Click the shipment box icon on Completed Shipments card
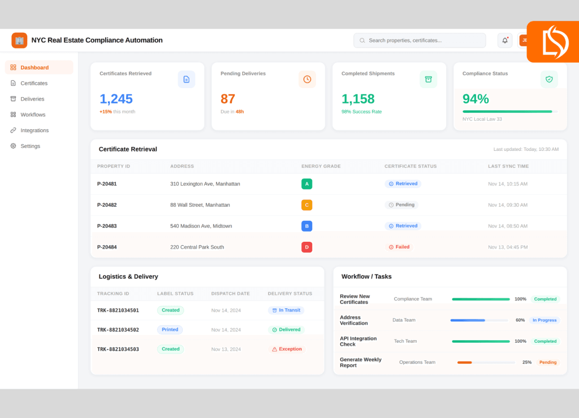This screenshot has width=579, height=418. click(428, 79)
